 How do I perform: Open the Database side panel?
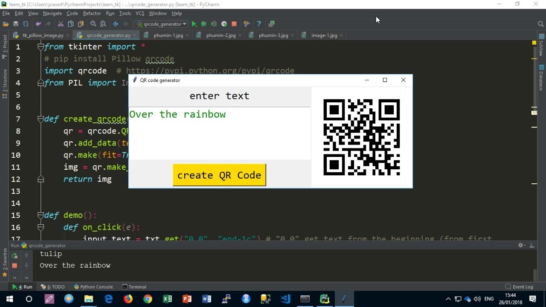click(541, 77)
